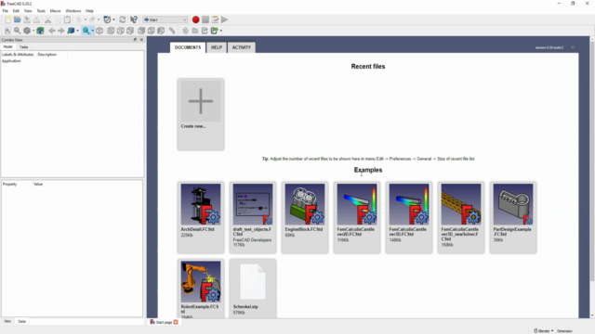Image resolution: width=595 pixels, height=334 pixels.
Task: Go forward with right arrow icon
Action: (60, 31)
